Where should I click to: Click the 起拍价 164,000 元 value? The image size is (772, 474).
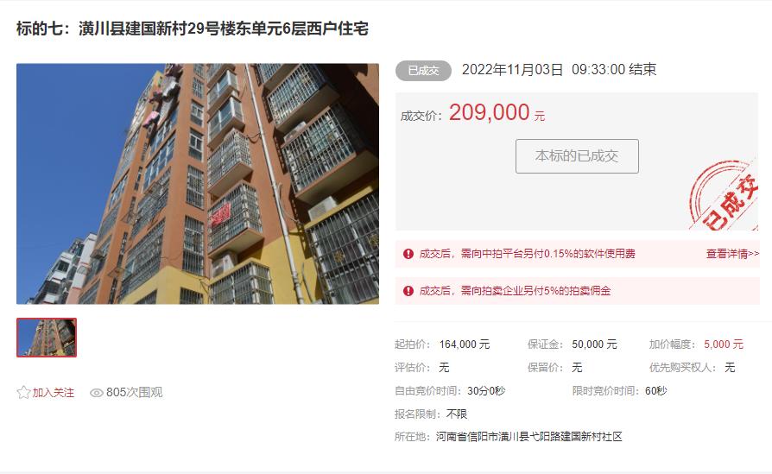click(465, 344)
